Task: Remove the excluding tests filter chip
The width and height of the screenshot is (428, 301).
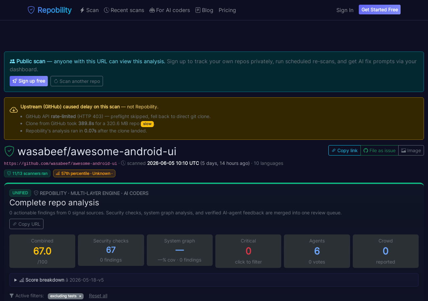Action: [80, 296]
